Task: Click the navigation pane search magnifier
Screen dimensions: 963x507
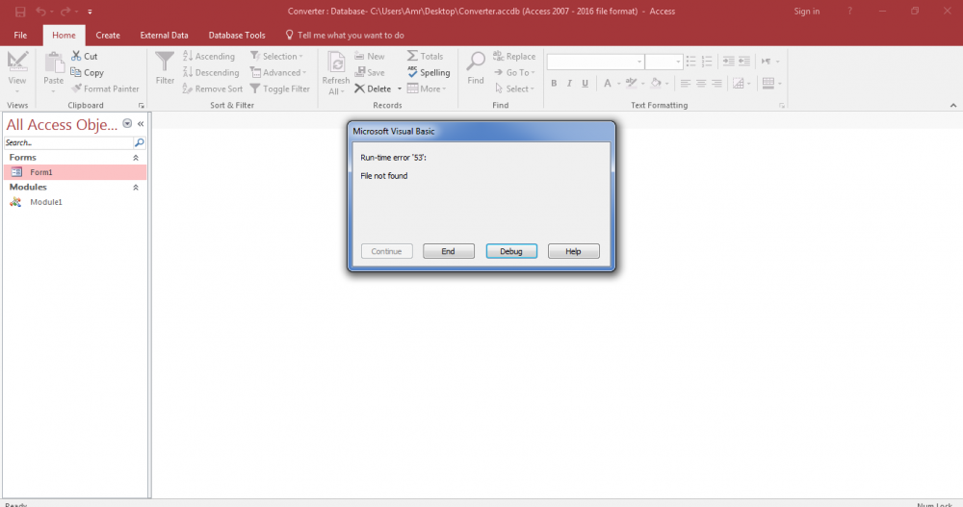Action: point(139,142)
